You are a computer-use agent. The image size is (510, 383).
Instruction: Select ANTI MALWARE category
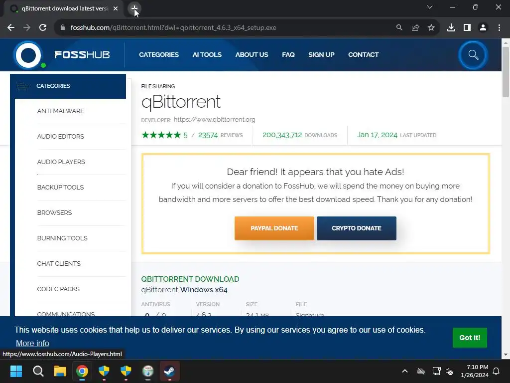point(60,111)
